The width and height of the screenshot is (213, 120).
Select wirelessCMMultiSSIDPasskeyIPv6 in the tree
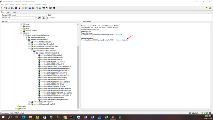52,97
